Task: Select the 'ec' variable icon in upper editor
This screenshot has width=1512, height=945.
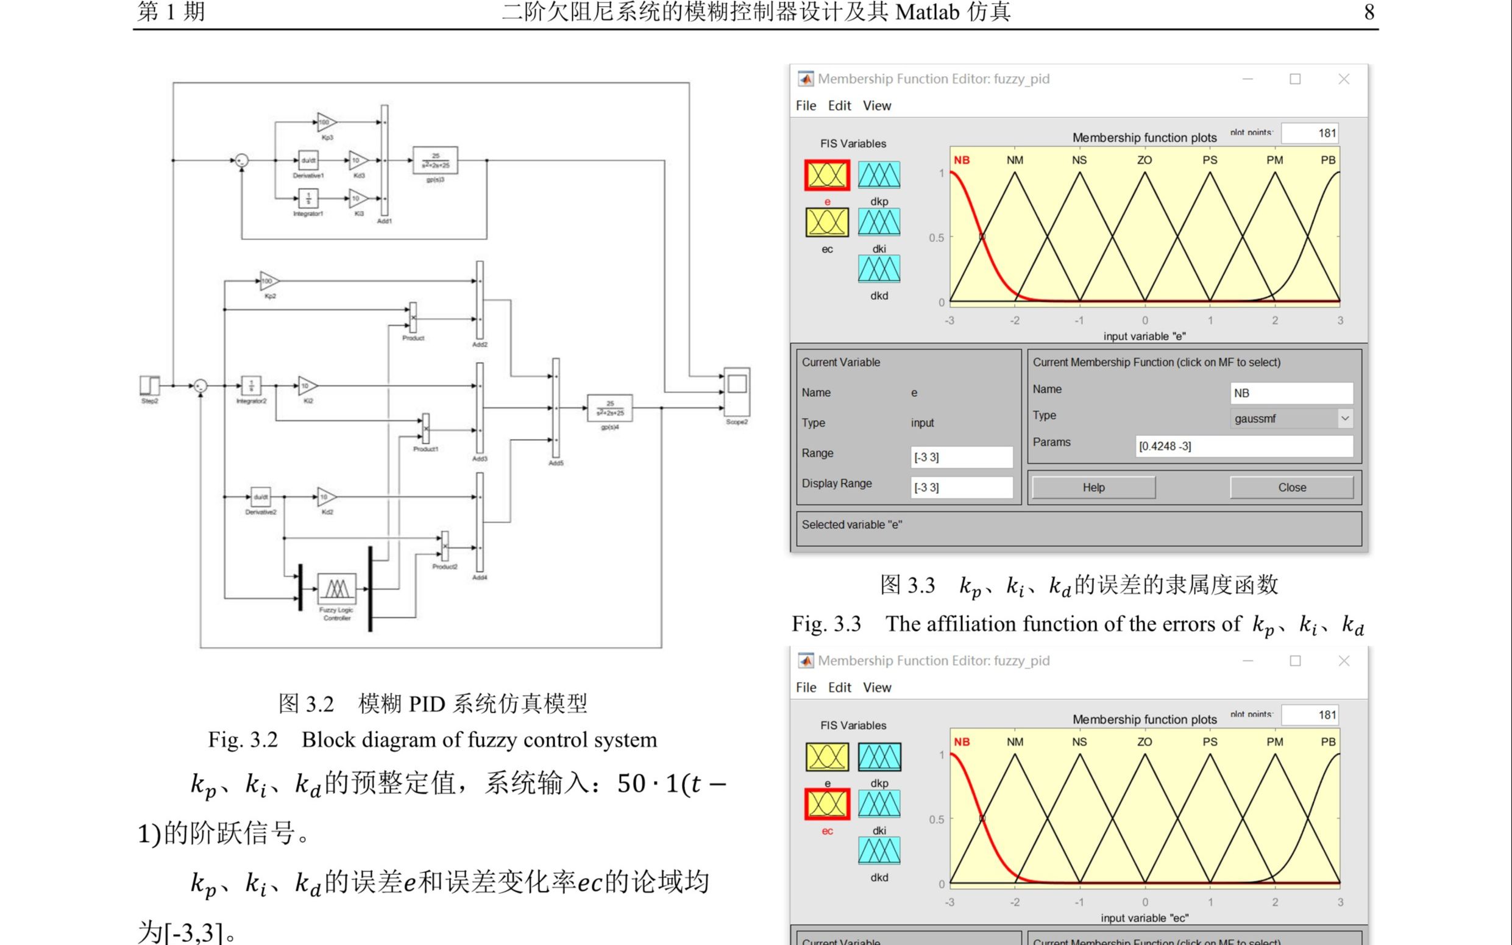Action: [x=826, y=223]
